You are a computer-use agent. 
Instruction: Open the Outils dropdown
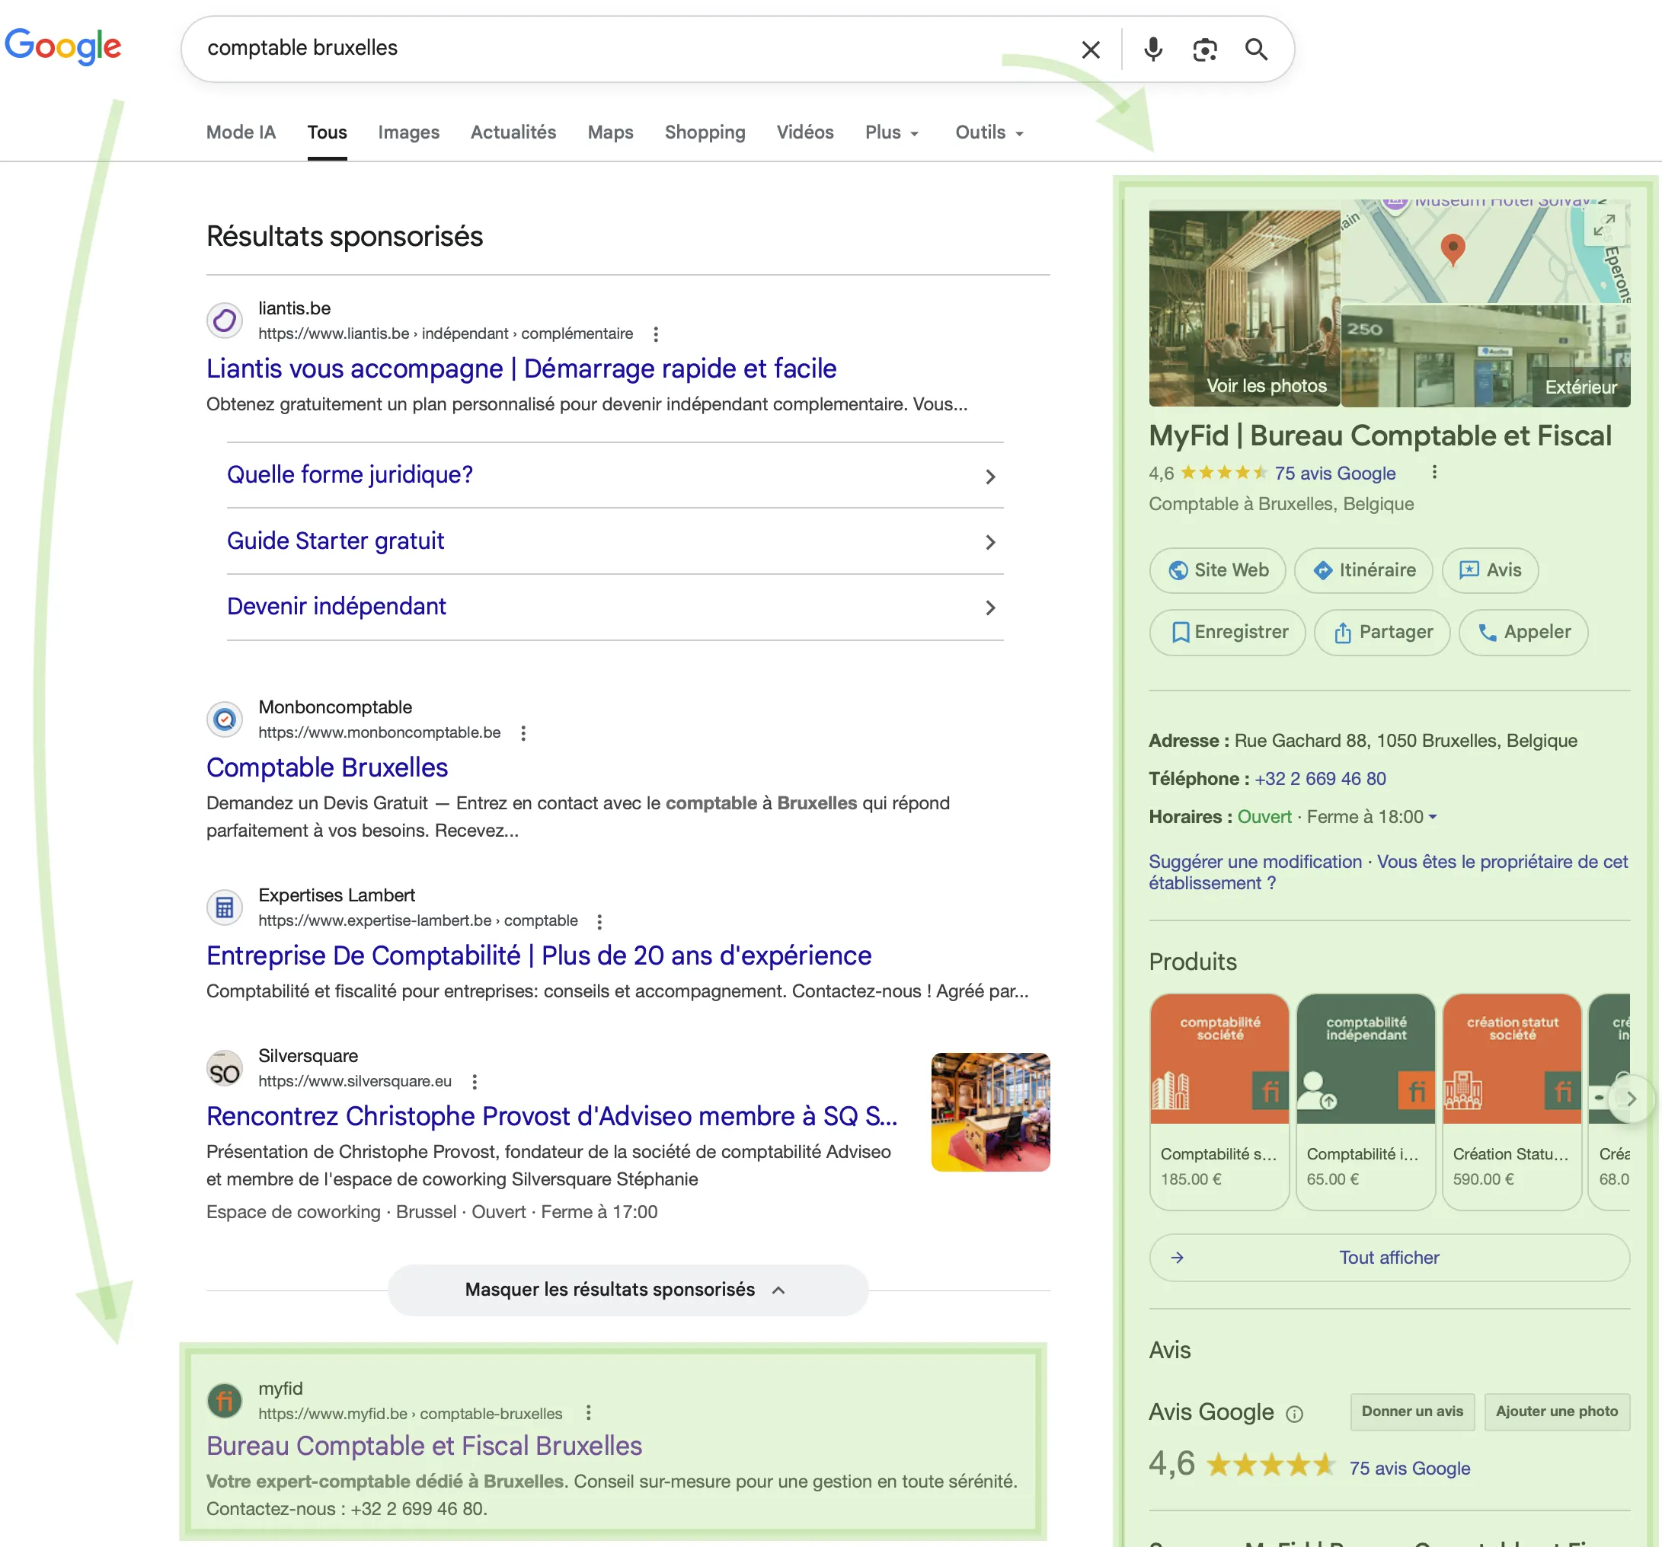point(988,132)
